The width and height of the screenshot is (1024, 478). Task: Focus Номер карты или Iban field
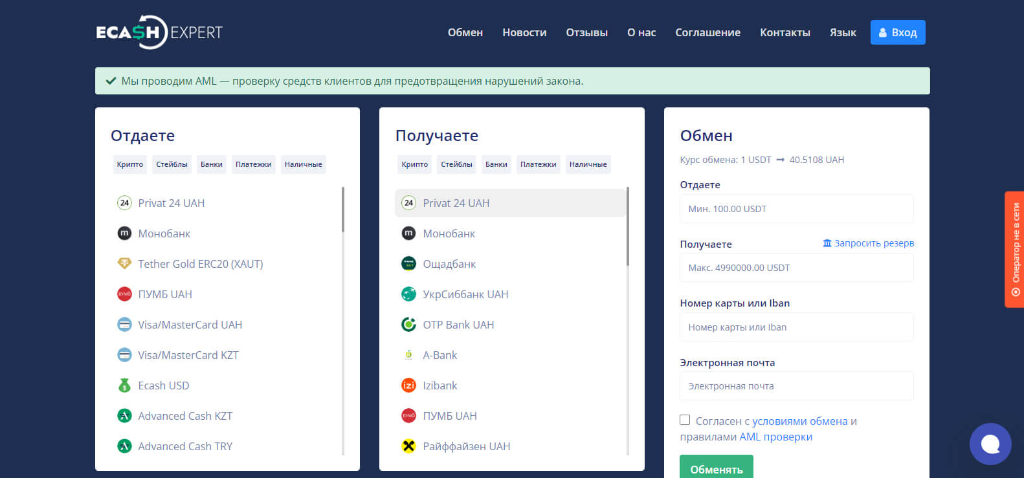797,327
